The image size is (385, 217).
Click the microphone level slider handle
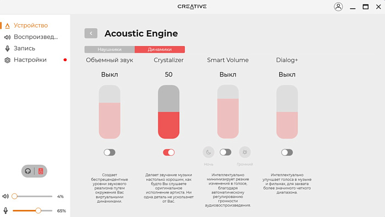(x=38, y=210)
